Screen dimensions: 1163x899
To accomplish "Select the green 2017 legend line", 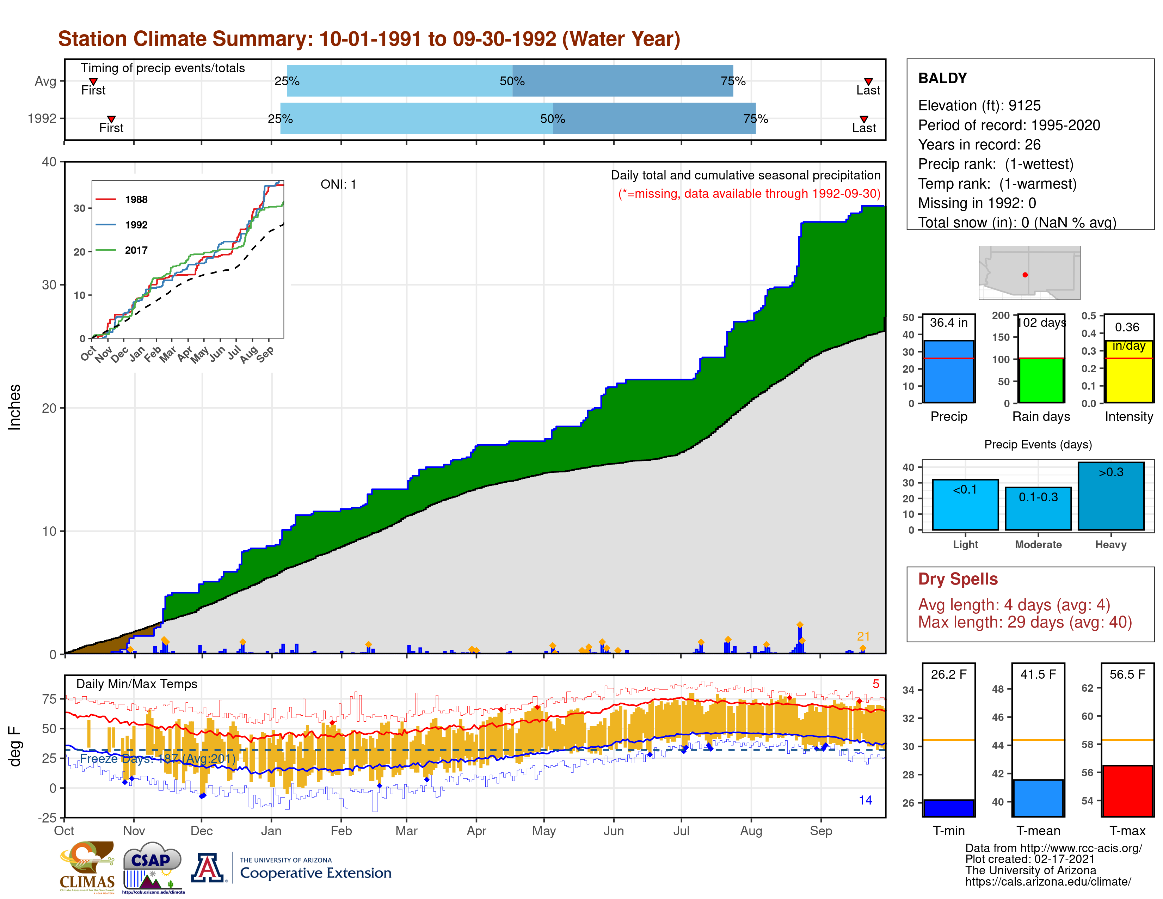I will click(106, 250).
